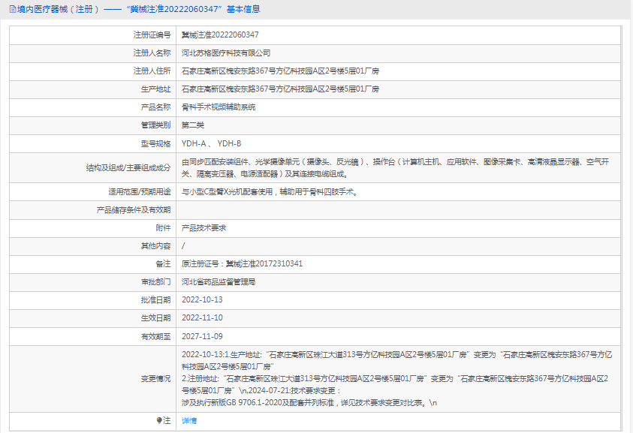The width and height of the screenshot is (633, 433).
Task: Click the 产品储存条件及有效期 label
Action: [x=133, y=210]
